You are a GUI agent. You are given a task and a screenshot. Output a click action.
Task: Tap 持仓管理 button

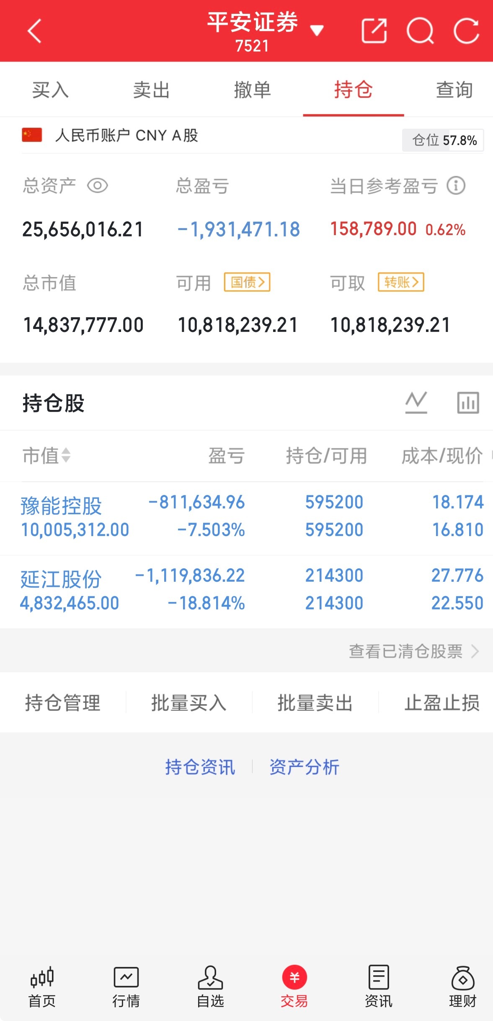pos(63,702)
